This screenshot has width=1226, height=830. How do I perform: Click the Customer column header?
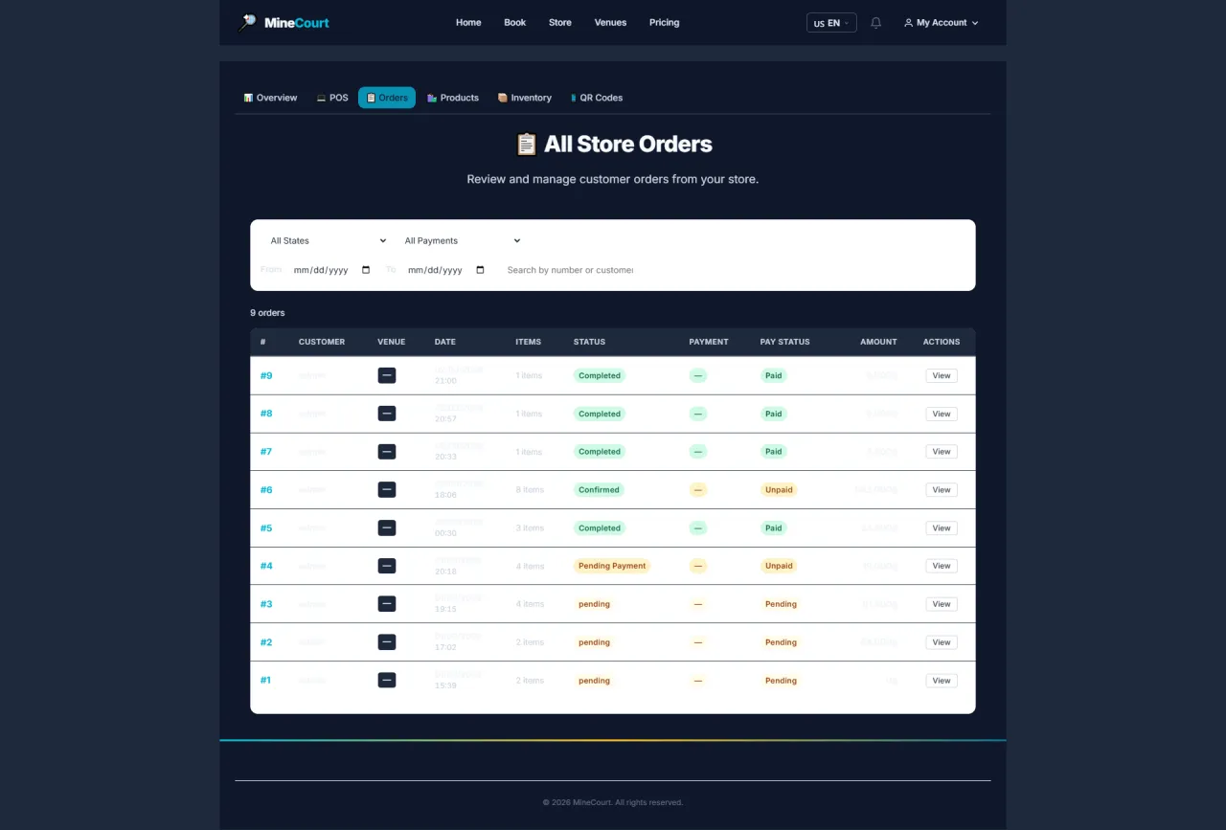[x=322, y=342]
